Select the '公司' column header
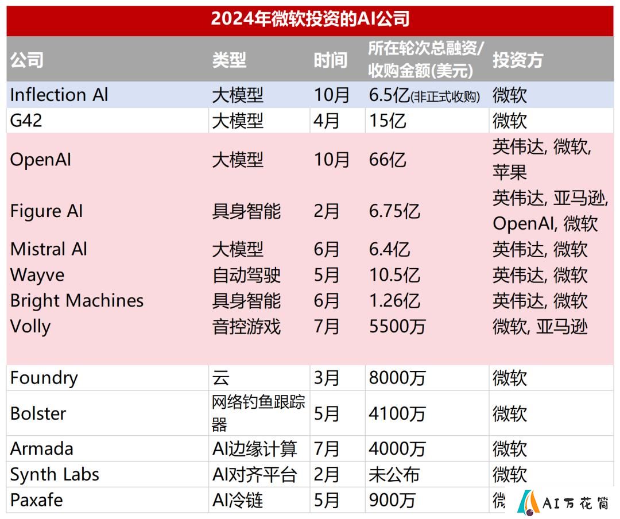 [26, 60]
